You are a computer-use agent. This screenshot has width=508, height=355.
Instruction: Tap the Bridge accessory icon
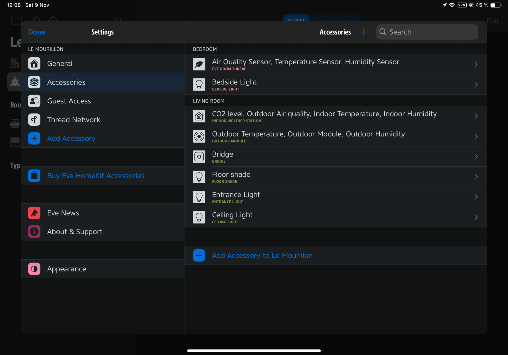[199, 157]
